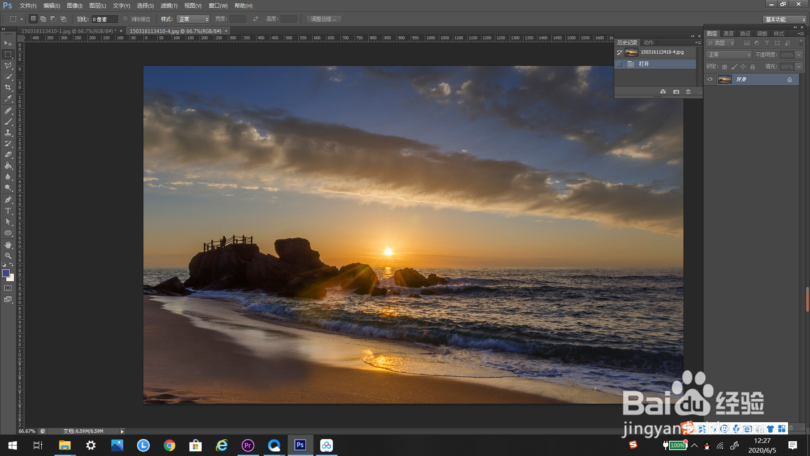
Task: Select the Hand tool
Action: pos(8,245)
